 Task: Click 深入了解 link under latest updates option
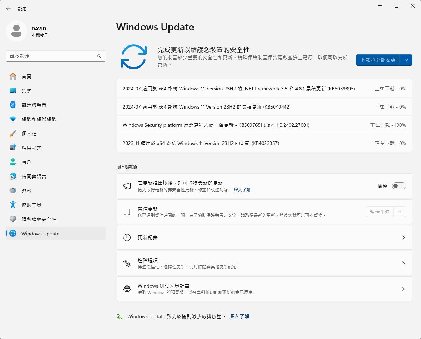(x=242, y=190)
